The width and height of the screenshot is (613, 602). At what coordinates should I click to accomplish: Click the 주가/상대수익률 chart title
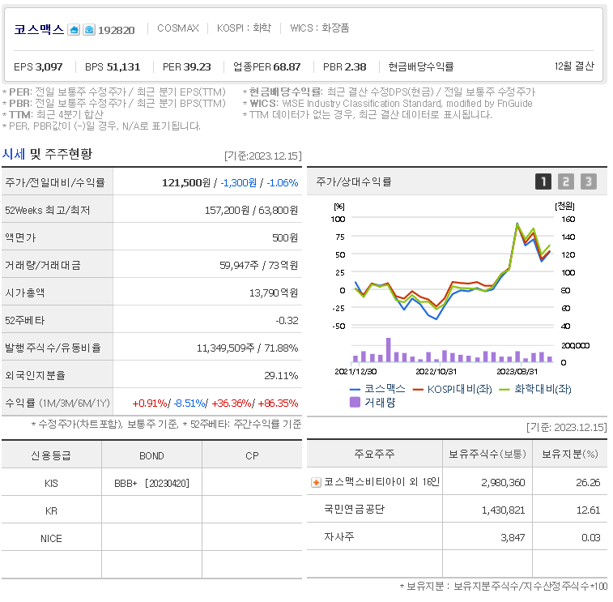tap(354, 181)
